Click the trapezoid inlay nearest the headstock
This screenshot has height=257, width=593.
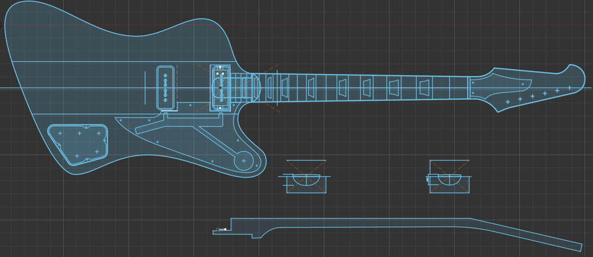424,88
